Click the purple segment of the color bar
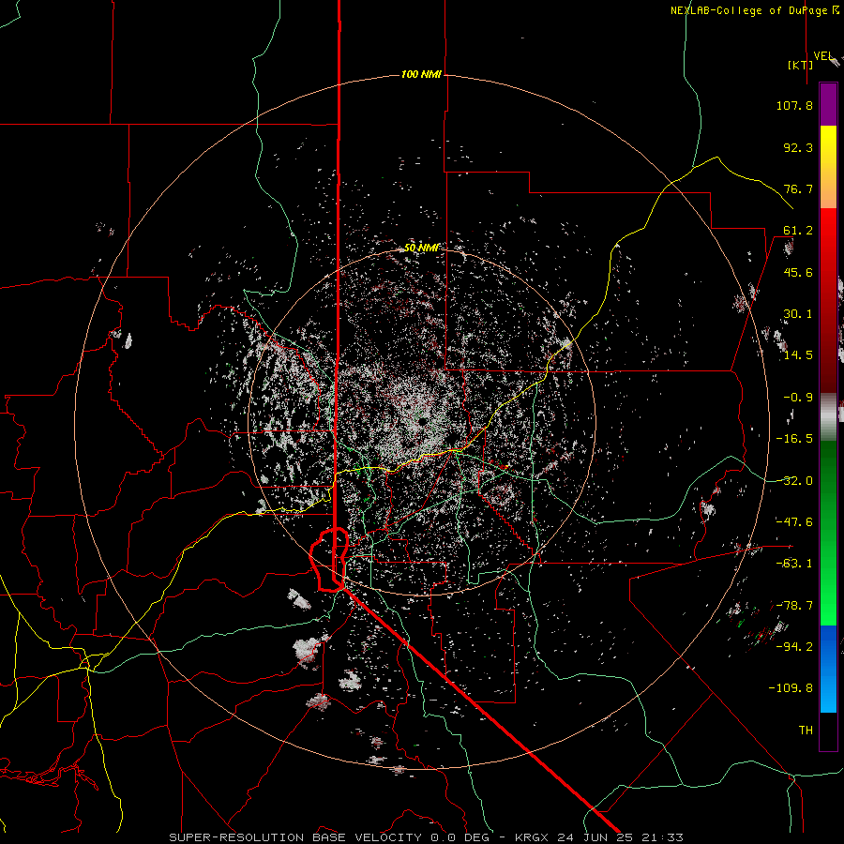844x844 pixels. 828,104
